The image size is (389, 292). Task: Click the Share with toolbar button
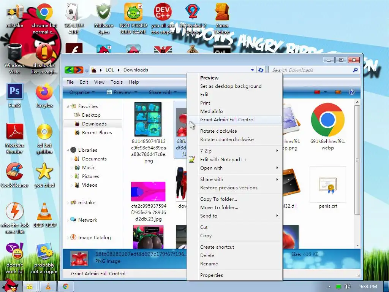(163, 92)
